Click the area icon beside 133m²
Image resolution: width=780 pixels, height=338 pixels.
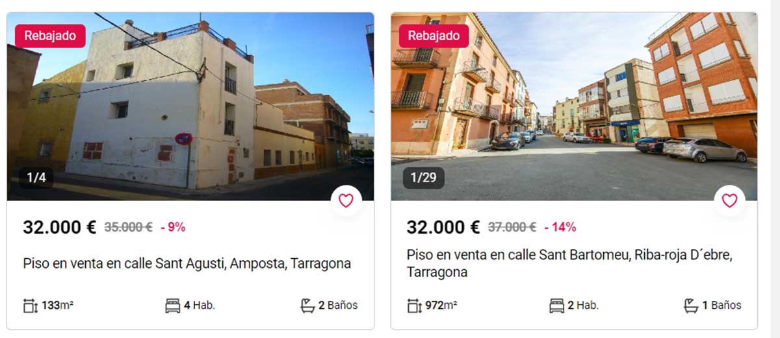click(x=31, y=306)
